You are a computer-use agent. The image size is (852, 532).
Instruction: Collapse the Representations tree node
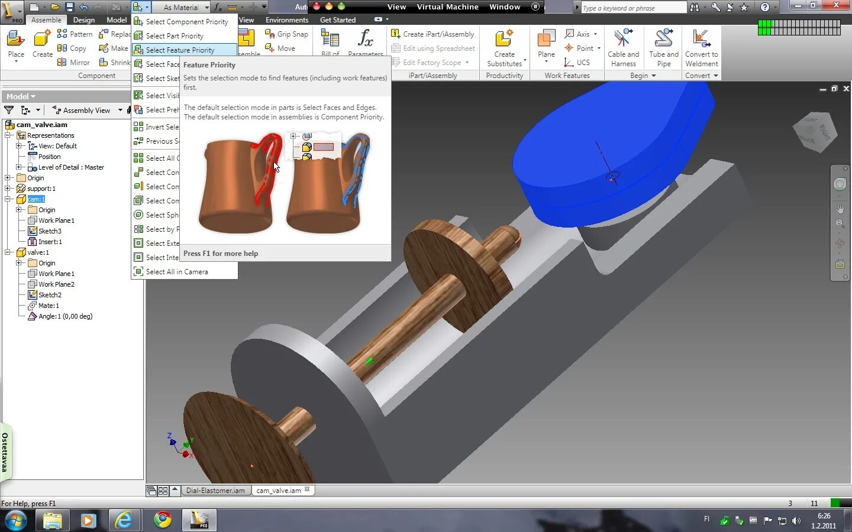[8, 135]
